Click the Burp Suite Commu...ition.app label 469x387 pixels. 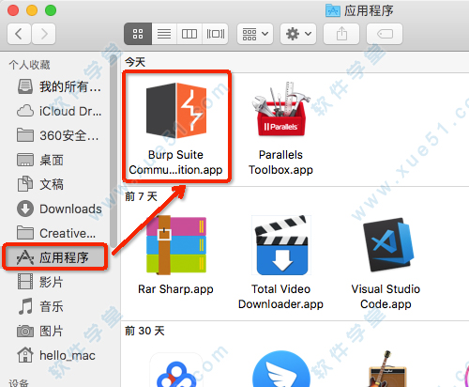[x=175, y=163]
